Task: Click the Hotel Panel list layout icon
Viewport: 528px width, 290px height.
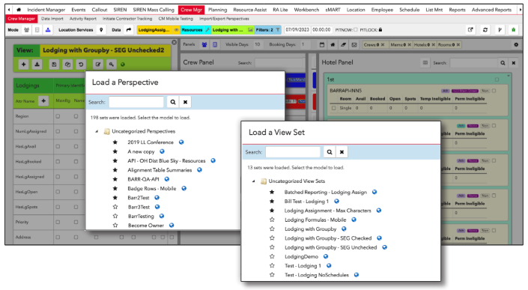Action: pyautogui.click(x=425, y=63)
